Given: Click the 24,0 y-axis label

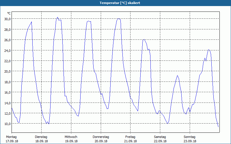Looking at the screenshot, I should (8, 50).
